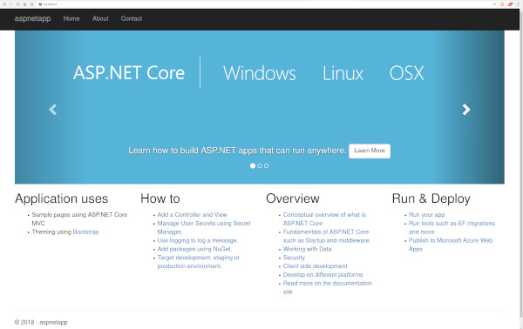Open 'Run your app' link
523x329 pixels.
(x=426, y=214)
